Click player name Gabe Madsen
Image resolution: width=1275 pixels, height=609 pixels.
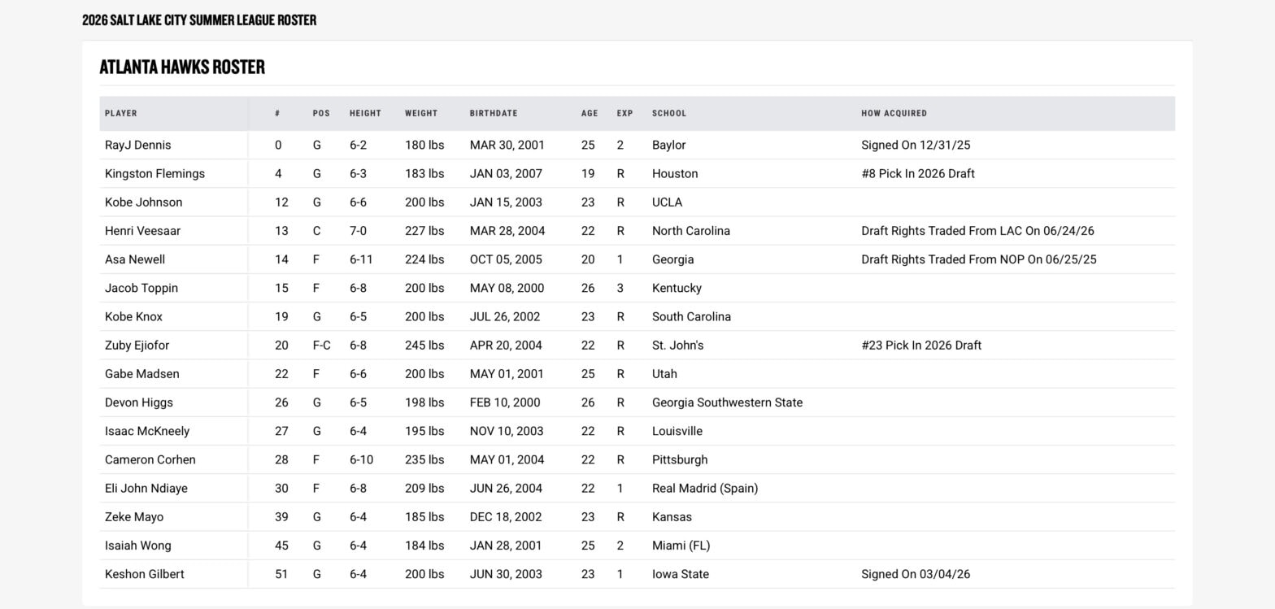(x=142, y=374)
